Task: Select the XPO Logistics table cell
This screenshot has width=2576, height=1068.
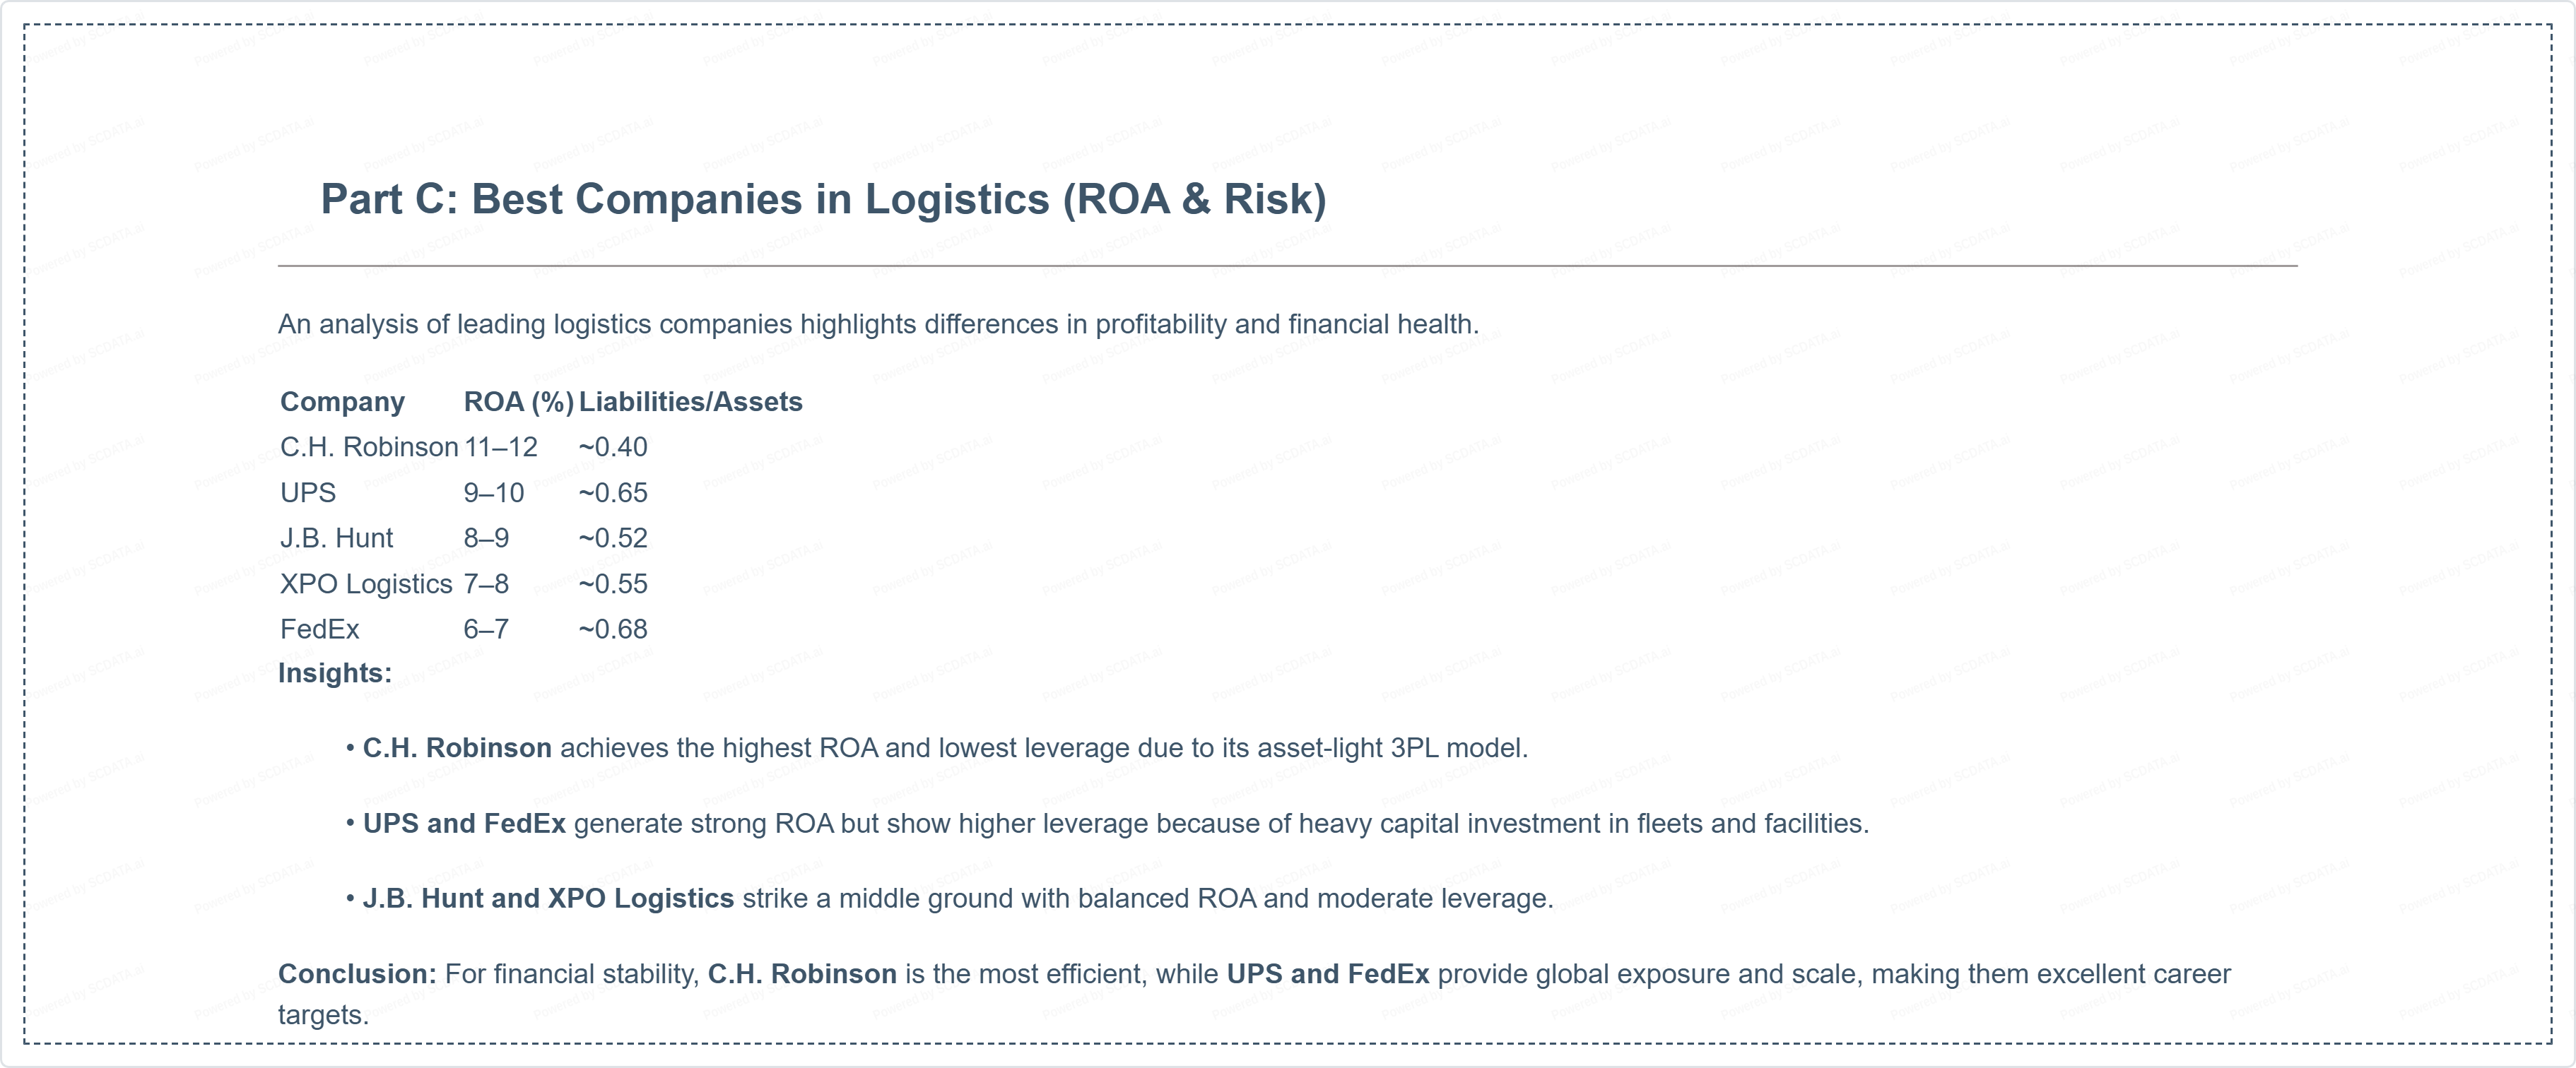Action: (366, 583)
